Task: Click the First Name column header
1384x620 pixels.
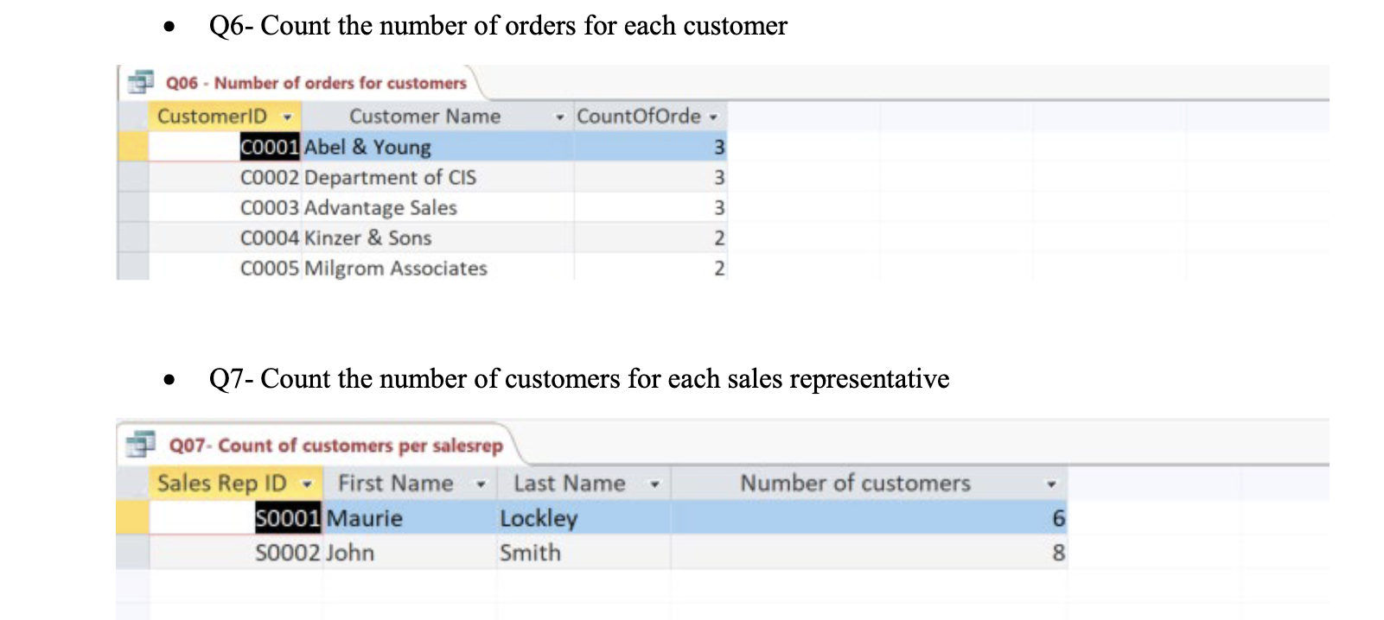Action: [410, 483]
